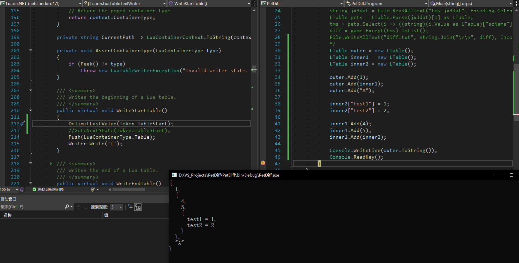519x263 pixels.
Task: Open the 搜索深度 depth dropdown showing 3
Action: 117,207
